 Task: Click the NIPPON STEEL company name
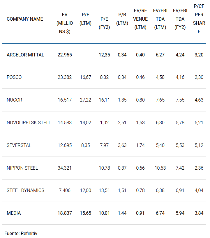(22, 168)
